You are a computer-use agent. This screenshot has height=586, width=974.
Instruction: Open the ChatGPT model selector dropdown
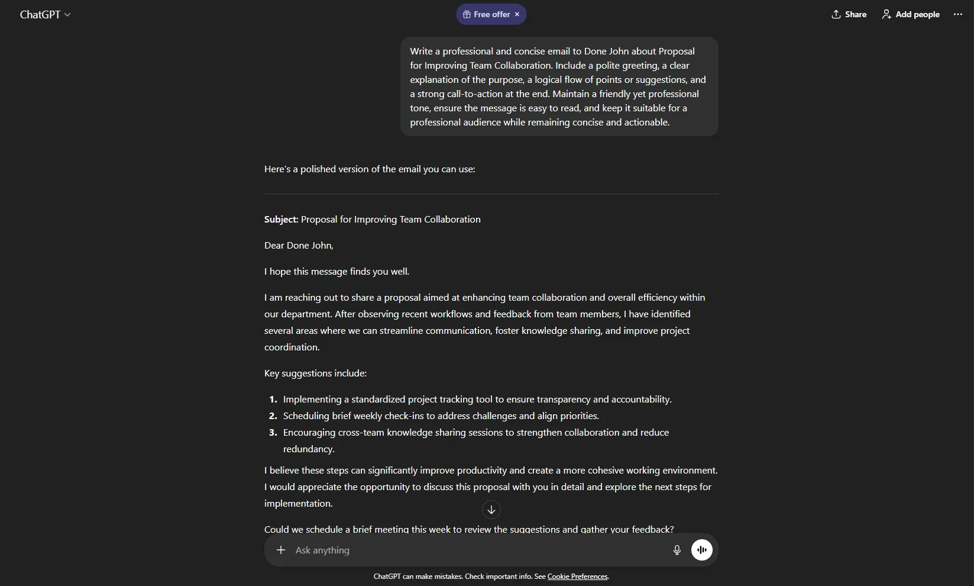click(x=45, y=14)
